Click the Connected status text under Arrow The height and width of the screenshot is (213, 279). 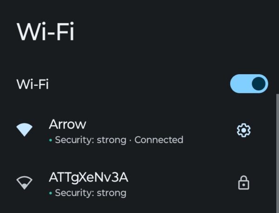(159, 140)
